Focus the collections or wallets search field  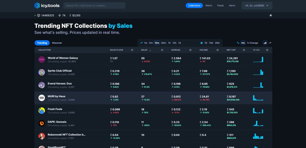pyautogui.click(x=94, y=5)
